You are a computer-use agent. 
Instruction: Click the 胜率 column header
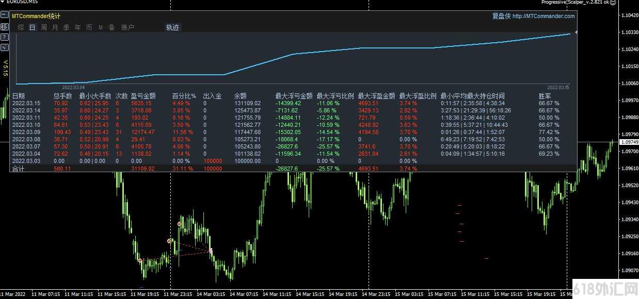click(x=545, y=96)
